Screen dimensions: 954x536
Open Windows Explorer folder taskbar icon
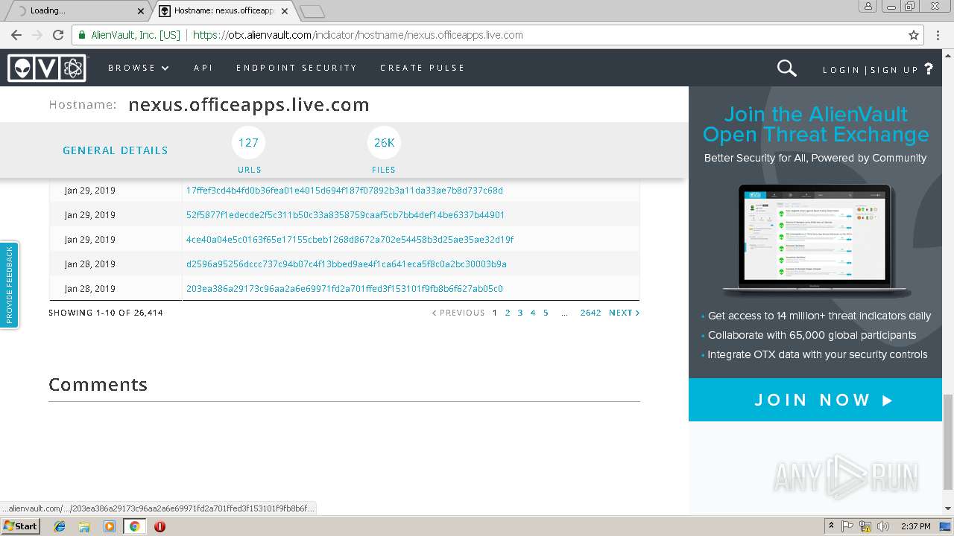tap(84, 526)
